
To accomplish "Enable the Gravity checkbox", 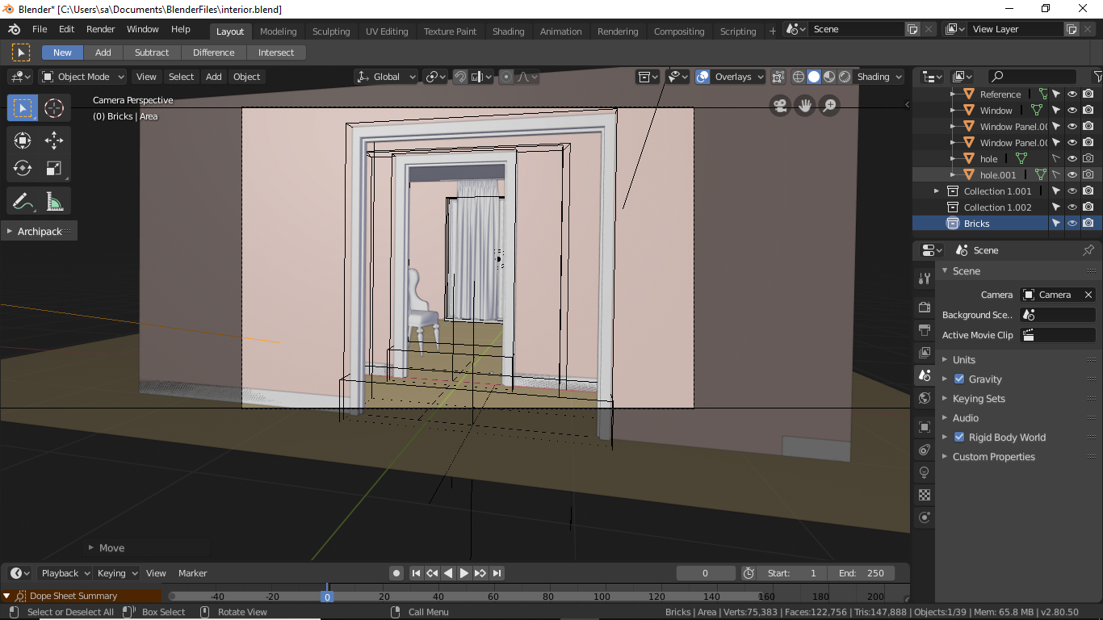I will pyautogui.click(x=959, y=379).
